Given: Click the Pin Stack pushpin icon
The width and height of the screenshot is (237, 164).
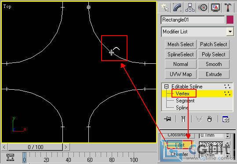Looking at the screenshot, I should [168, 119].
